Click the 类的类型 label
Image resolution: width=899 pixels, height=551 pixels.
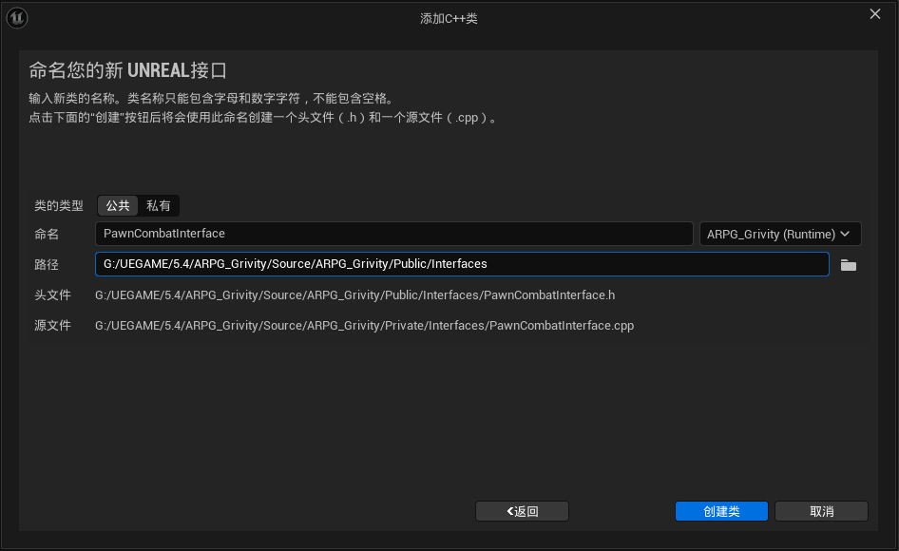point(59,205)
